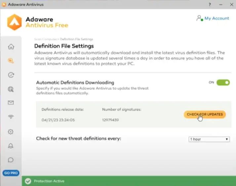Open the Scan Computer magnifier icon
236x186 pixels.
11,61
